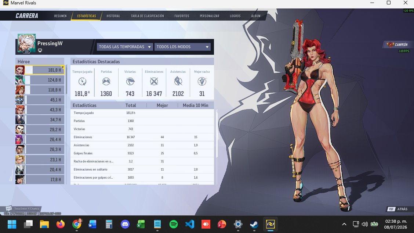Click the PressingW player avatar

[x=26, y=43]
